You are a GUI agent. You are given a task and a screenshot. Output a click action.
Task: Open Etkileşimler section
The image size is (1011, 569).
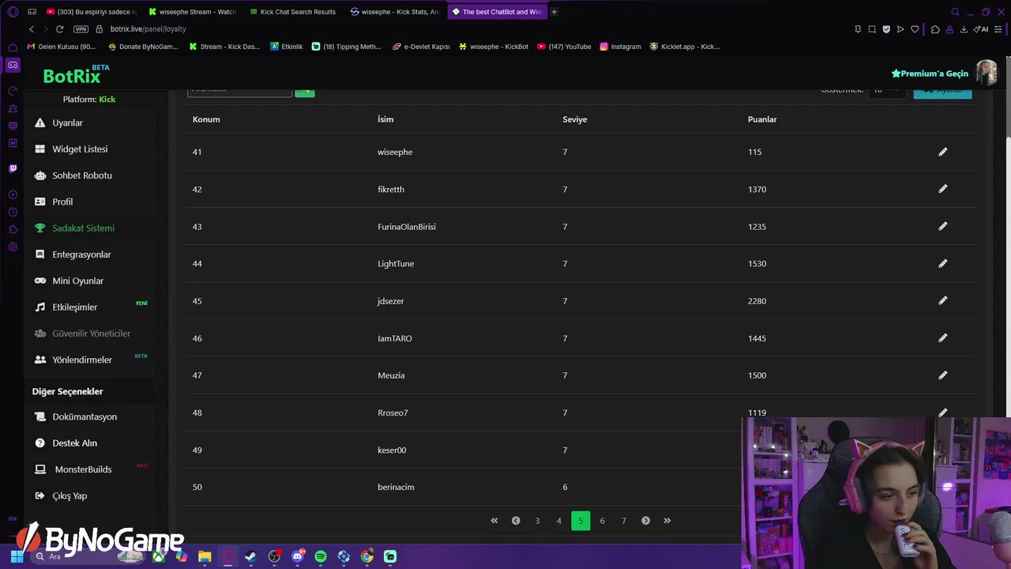coord(74,307)
